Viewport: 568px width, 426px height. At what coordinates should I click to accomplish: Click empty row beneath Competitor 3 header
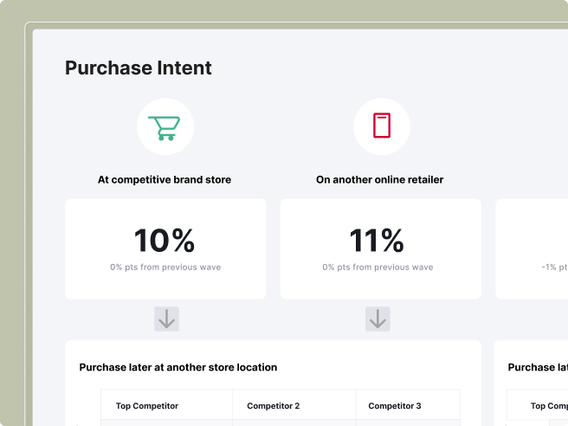[407, 423]
